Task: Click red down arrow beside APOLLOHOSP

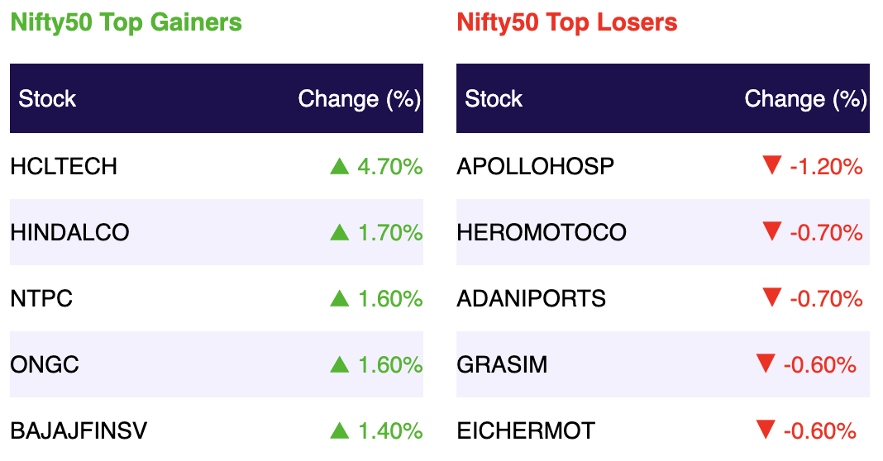Action: 771,165
